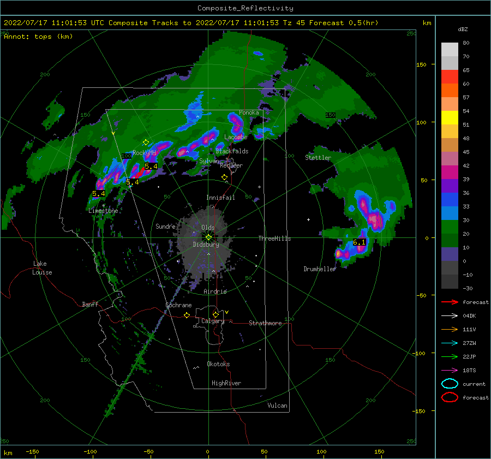Select the orange 111V track arrow
Viewport: 491px width, 459px height.
(450, 329)
